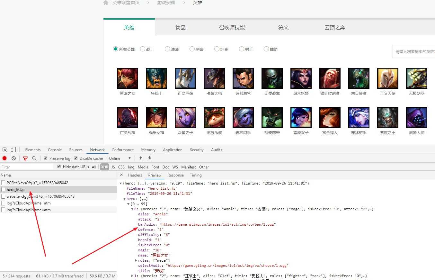Export HAR with the download arrow
This screenshot has height=280, width=435.
(150, 158)
